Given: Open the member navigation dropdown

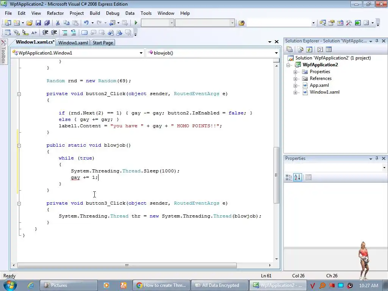Looking at the screenshot, I should click(x=276, y=53).
